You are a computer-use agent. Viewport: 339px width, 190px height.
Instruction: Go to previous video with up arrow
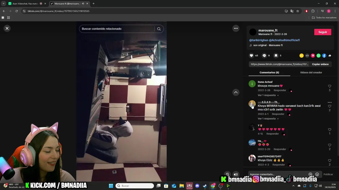236,92
